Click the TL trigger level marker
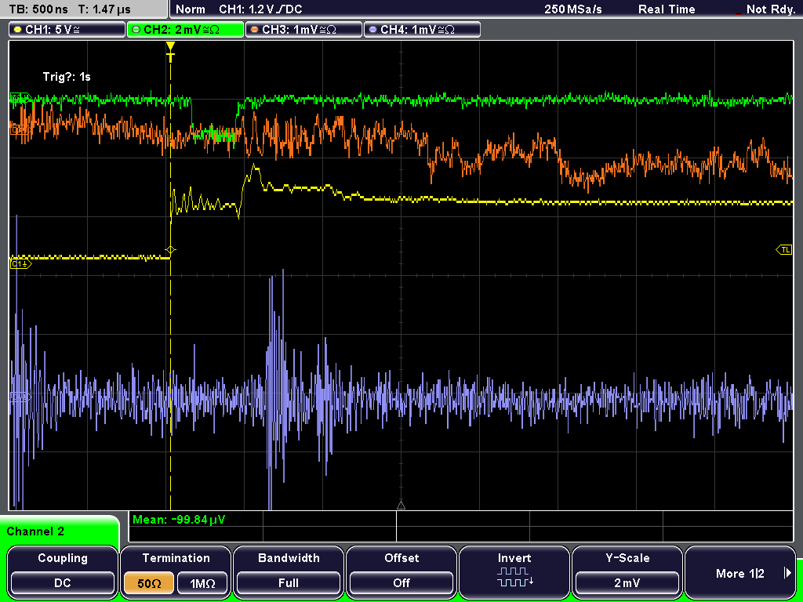 (784, 250)
